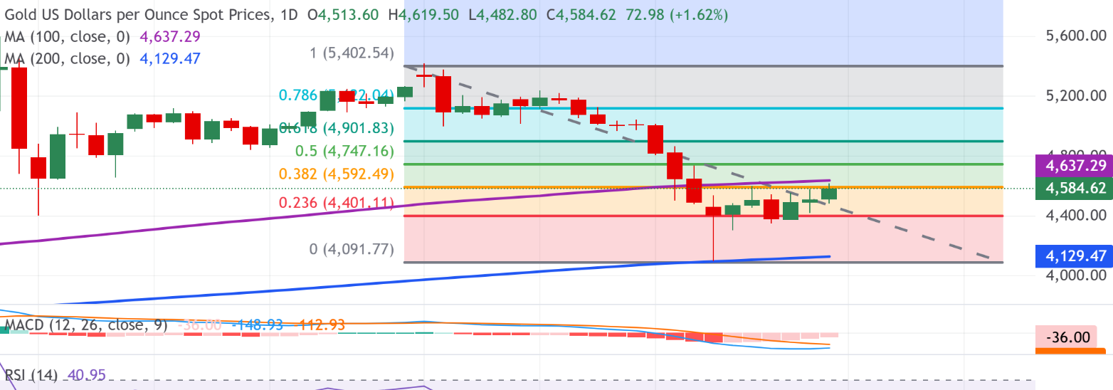Viewport: 1113px width, 390px height.
Task: Click the latest green candle on the chart
Action: coord(829,193)
